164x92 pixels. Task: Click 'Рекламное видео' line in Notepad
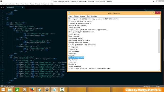coord(76,38)
